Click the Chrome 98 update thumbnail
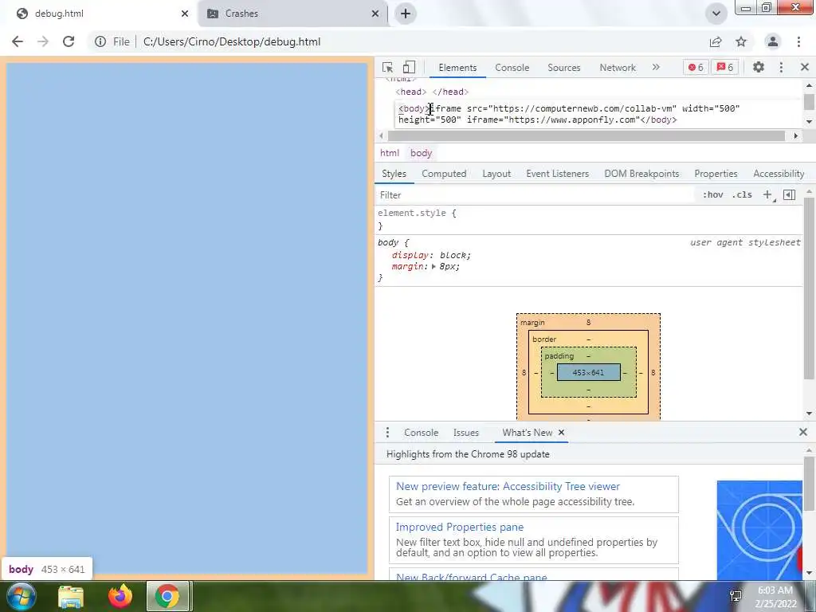The image size is (816, 612). point(759,530)
